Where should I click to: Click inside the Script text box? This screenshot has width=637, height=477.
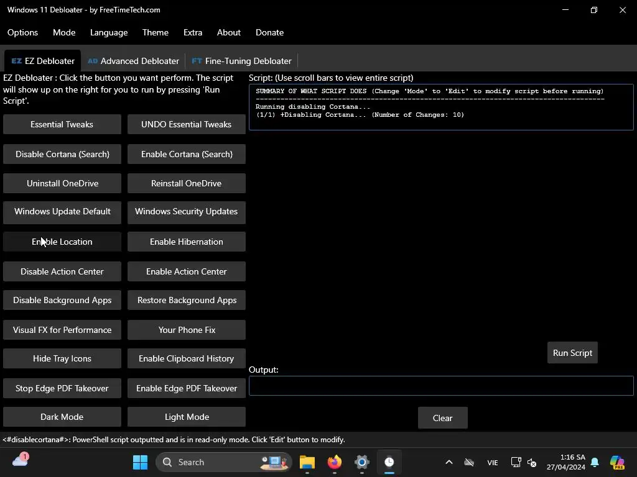point(441,107)
